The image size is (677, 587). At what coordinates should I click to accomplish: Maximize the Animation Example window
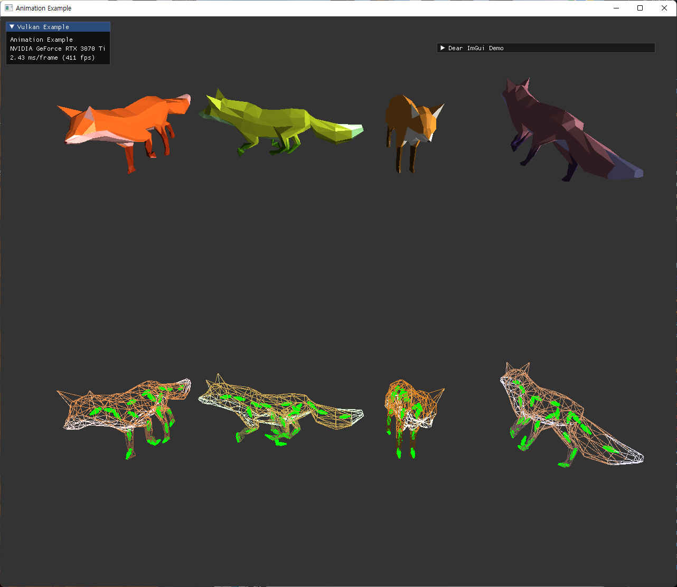(x=640, y=8)
